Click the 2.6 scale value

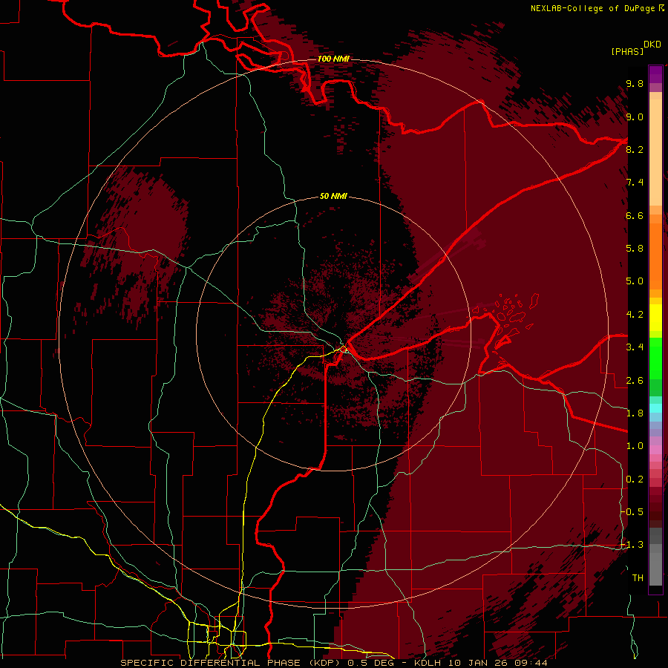[x=635, y=381]
